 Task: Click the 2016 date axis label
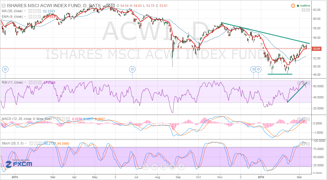(261, 177)
